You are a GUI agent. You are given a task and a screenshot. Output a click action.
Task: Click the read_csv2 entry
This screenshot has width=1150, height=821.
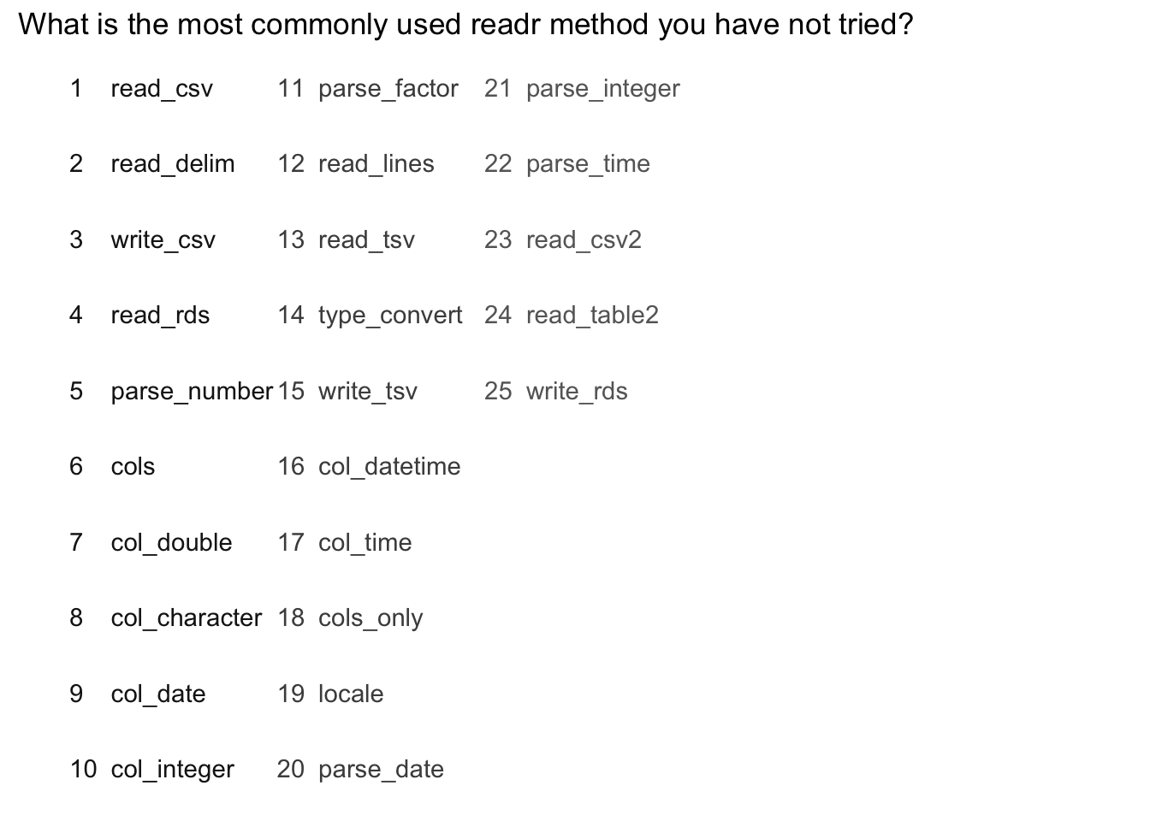click(x=584, y=240)
